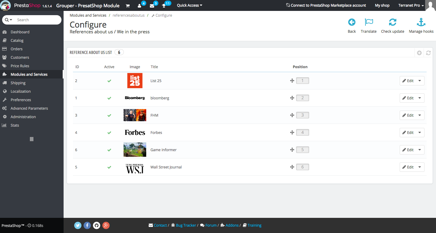Collapse the sidebar using the bars icon
The height and width of the screenshot is (233, 436).
pyautogui.click(x=31, y=139)
